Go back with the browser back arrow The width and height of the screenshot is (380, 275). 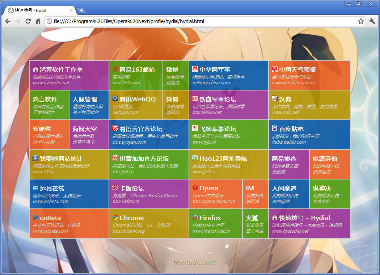click(8, 21)
